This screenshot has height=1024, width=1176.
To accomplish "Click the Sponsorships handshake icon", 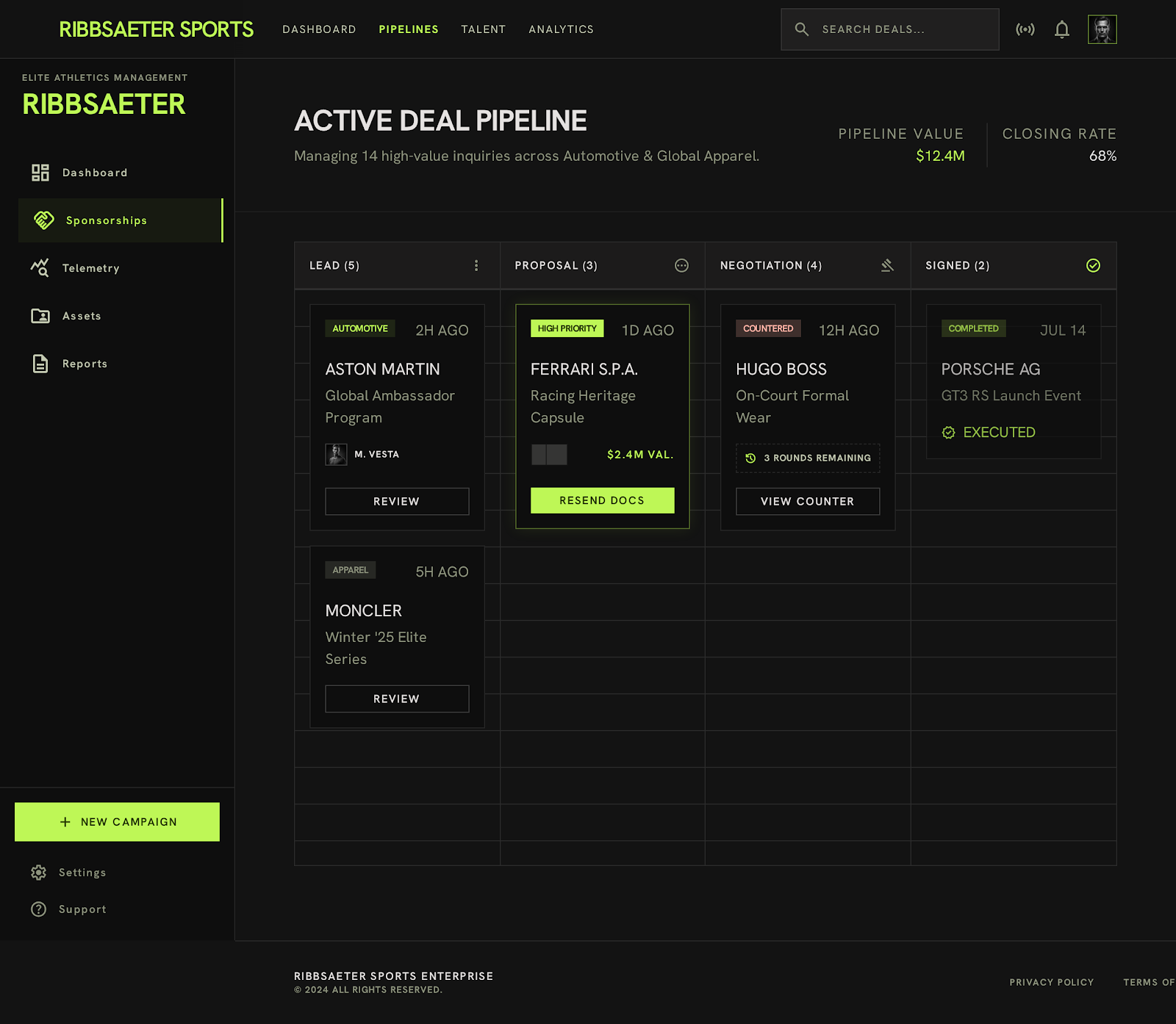I will [x=44, y=220].
